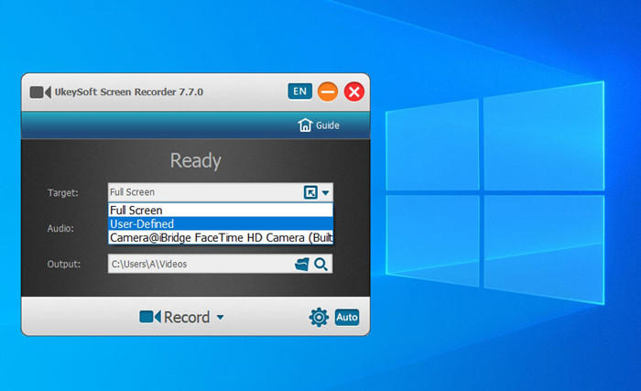Collapse the Target dropdown arrow
The image size is (641, 391).
point(325,192)
